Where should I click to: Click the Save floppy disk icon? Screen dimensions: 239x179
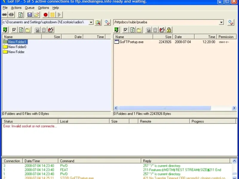click(x=30, y=14)
